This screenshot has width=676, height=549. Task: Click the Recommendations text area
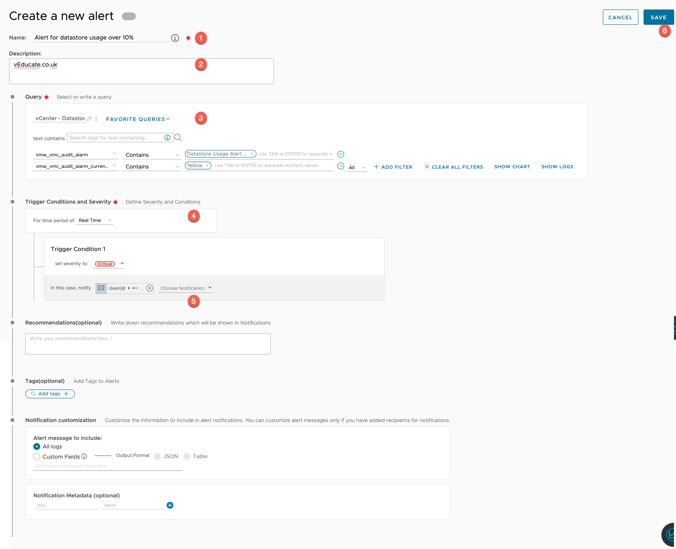click(x=148, y=344)
